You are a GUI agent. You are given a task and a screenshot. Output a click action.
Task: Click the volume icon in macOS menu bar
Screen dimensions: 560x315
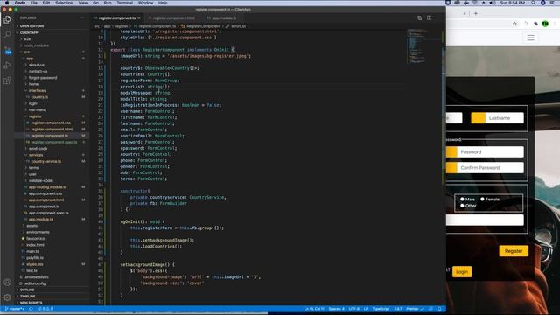pyautogui.click(x=492, y=3)
